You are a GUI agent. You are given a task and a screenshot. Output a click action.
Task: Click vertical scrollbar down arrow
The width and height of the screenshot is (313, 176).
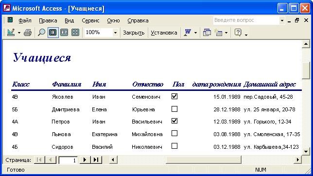[x=306, y=151]
